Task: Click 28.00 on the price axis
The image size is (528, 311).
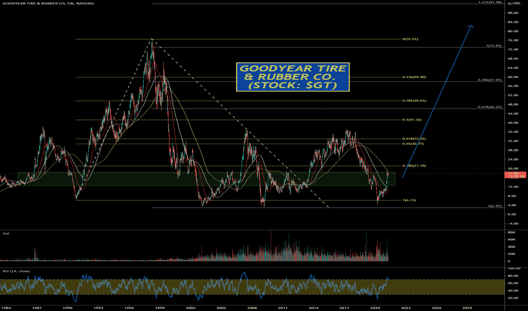Action: (x=513, y=150)
